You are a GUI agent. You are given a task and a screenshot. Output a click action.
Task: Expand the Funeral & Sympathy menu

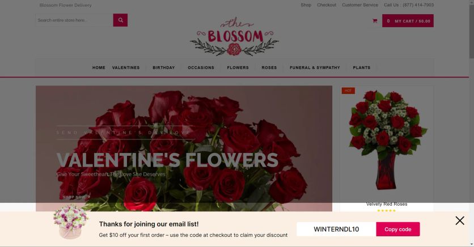(315, 67)
